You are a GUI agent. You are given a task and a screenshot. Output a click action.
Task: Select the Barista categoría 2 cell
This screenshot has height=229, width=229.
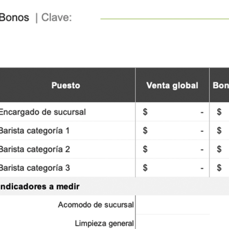pos(34,149)
